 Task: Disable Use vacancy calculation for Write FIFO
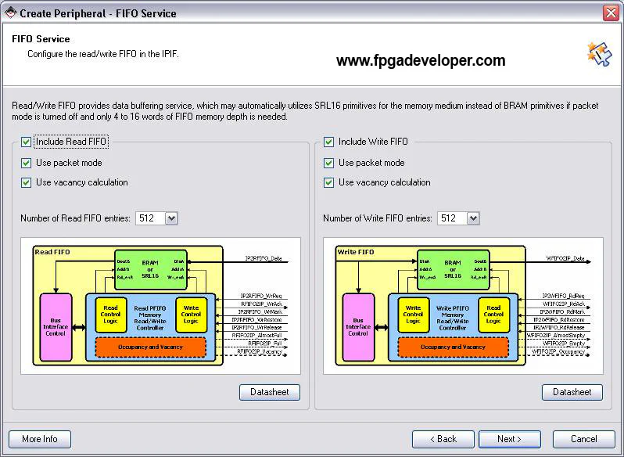tap(329, 182)
